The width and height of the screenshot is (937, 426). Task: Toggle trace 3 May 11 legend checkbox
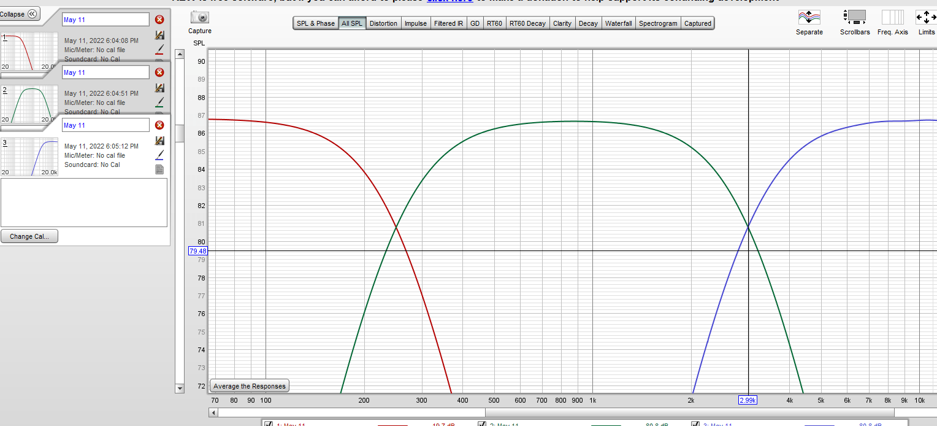[695, 424]
